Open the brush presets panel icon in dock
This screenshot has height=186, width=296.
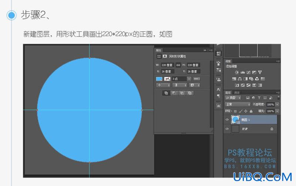coord(219,63)
